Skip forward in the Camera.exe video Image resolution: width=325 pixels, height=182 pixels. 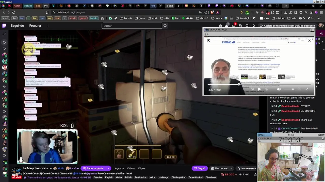point(266,89)
